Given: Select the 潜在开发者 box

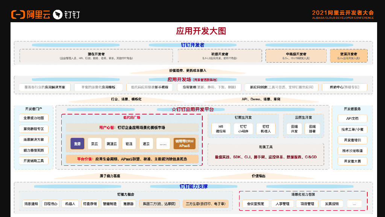Looking at the screenshot, I should coord(96,56).
